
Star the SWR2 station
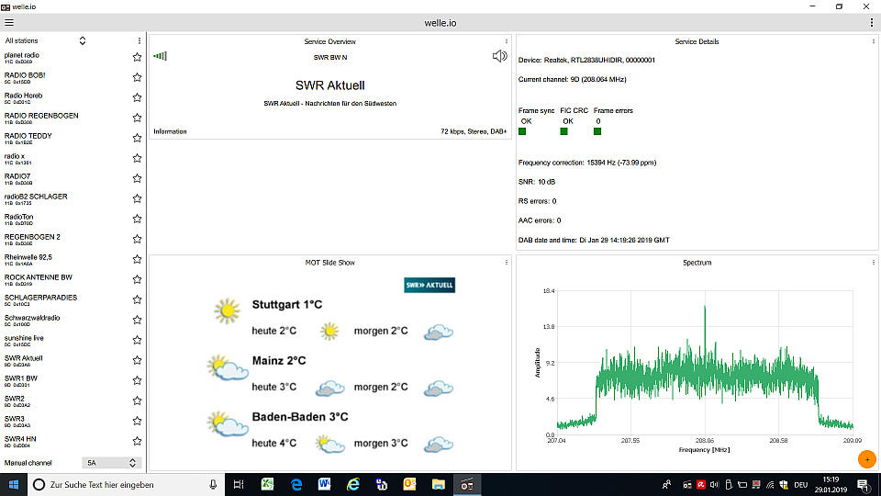pos(137,401)
